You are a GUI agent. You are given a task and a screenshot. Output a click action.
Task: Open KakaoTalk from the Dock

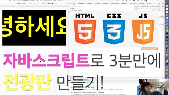click(x=167, y=49)
